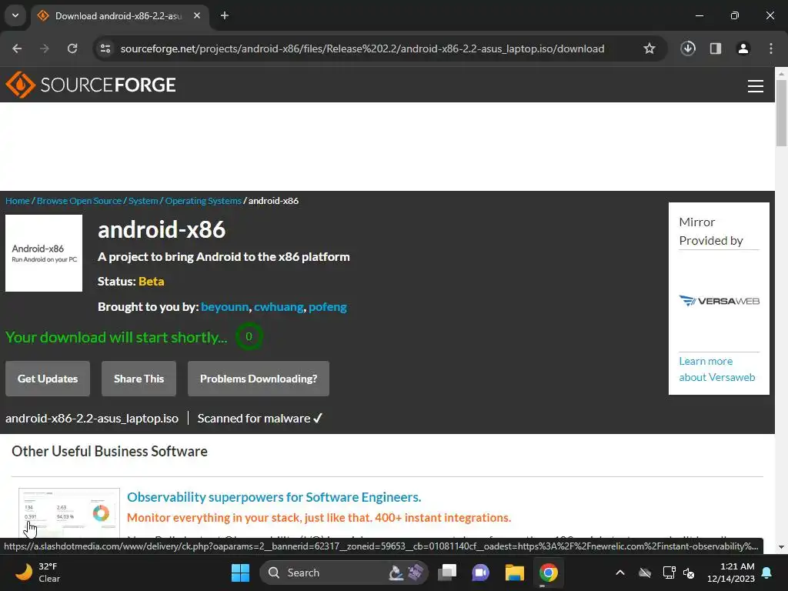
Task: Open pofeng's profile link
Action: click(x=328, y=306)
